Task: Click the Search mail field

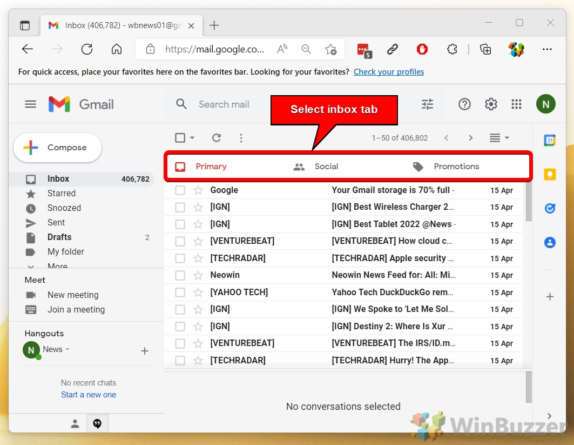Action: pos(224,104)
